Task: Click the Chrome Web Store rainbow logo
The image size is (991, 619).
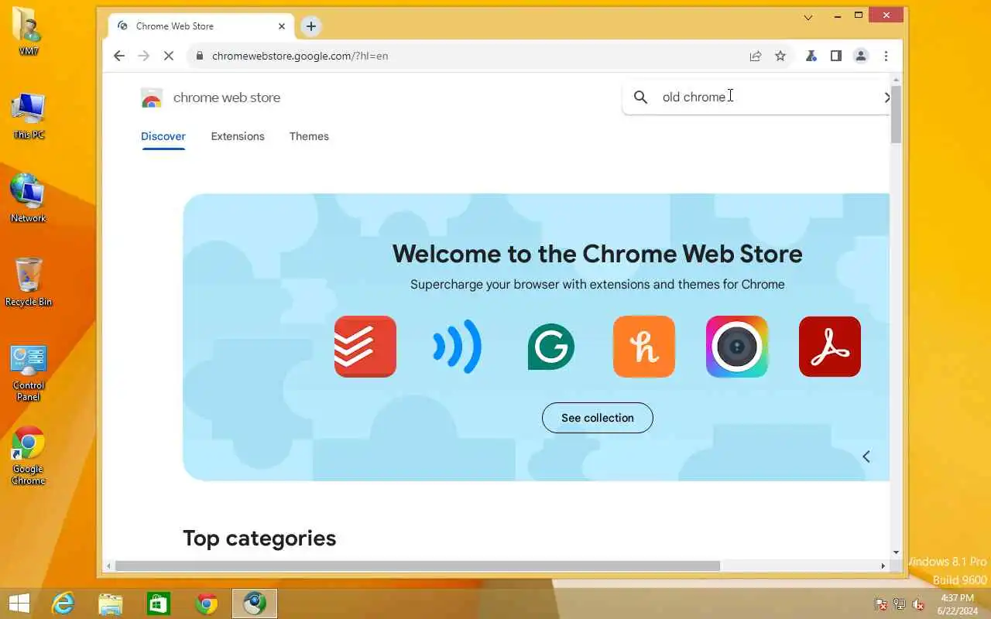Action: click(152, 97)
